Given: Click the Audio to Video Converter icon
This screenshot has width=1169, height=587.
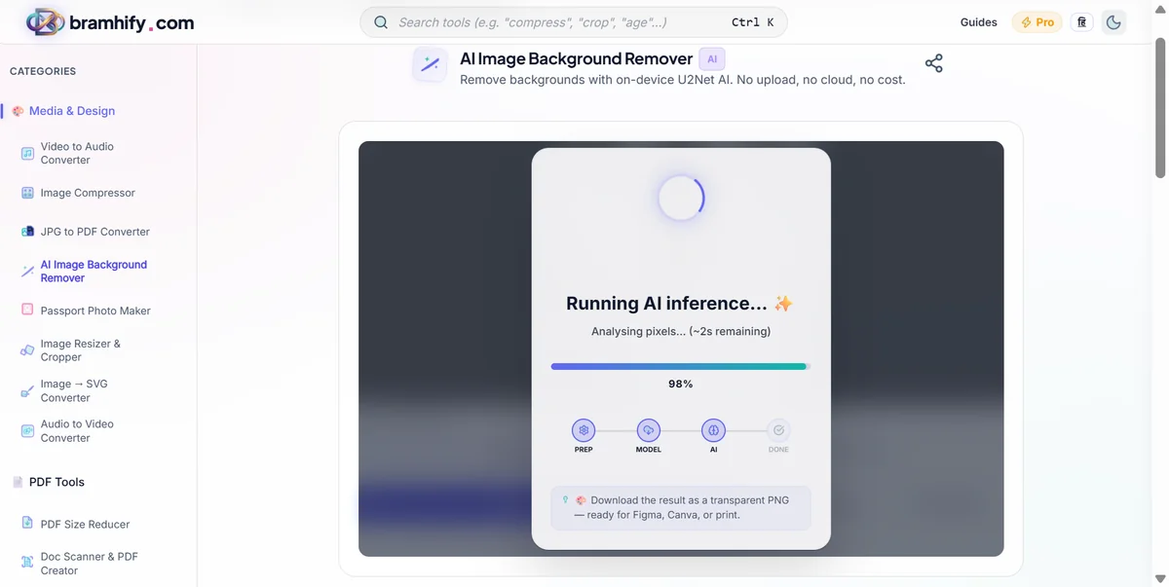Looking at the screenshot, I should click(x=27, y=431).
